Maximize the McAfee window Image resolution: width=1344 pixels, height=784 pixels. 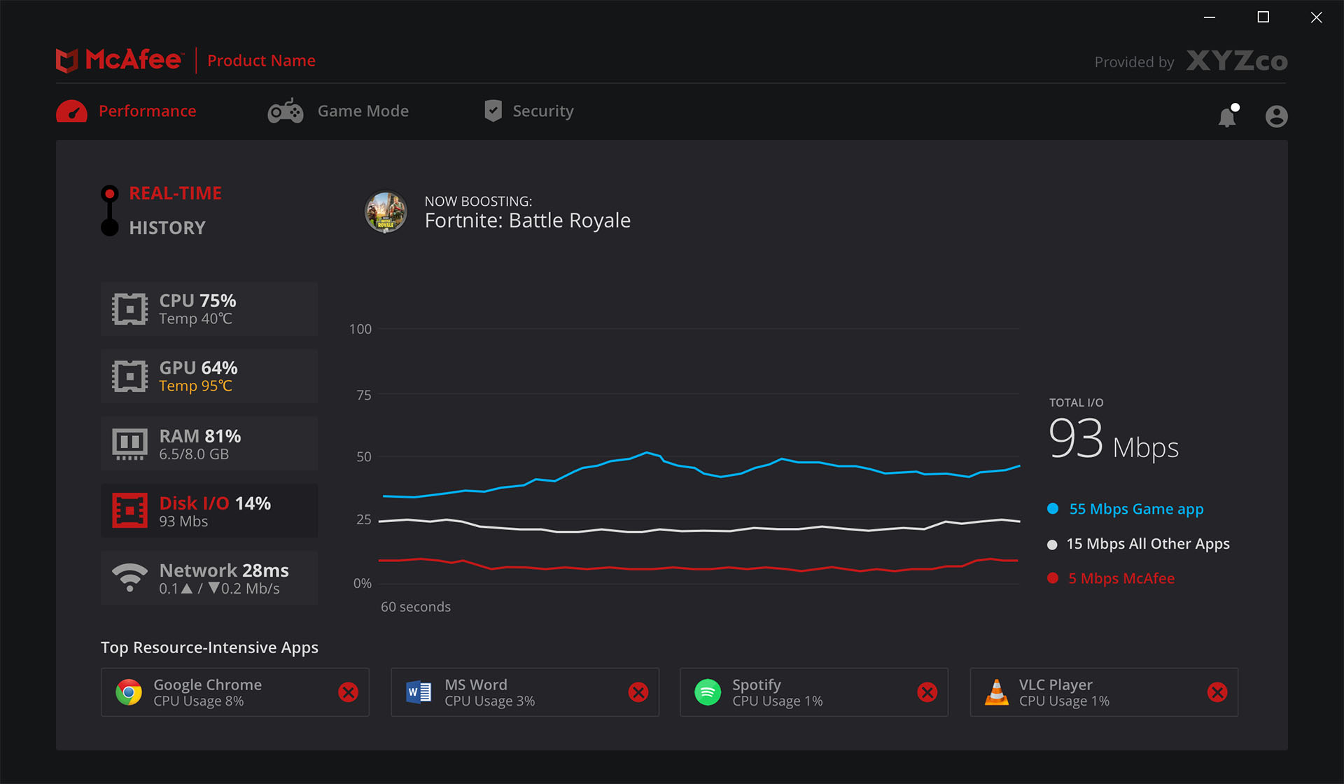1263,17
